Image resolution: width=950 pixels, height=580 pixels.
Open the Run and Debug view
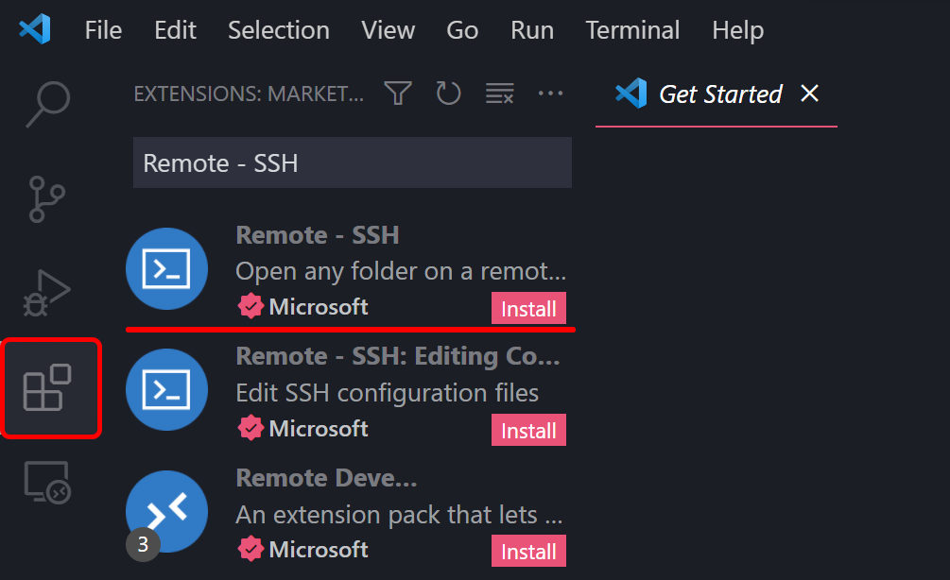pos(47,294)
